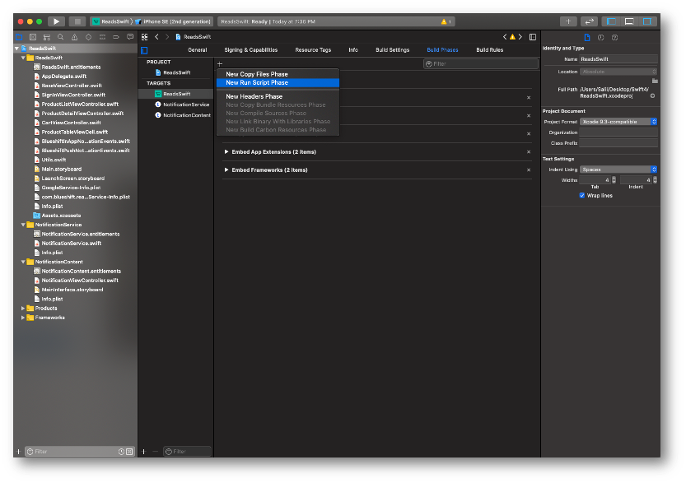
Task: Toggle the Navigator pane
Action: click(x=611, y=21)
